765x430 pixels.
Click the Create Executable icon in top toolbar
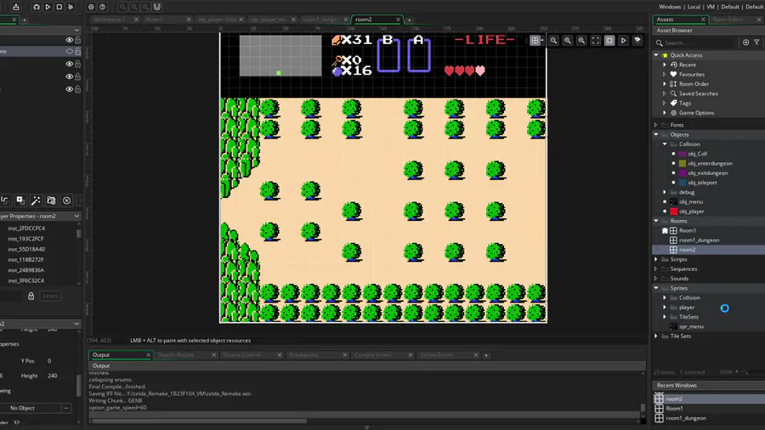click(15, 7)
